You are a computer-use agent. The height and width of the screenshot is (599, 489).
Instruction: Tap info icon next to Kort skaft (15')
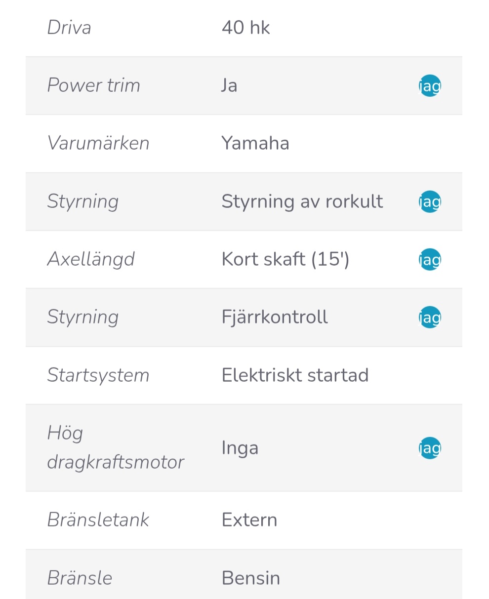[430, 260]
